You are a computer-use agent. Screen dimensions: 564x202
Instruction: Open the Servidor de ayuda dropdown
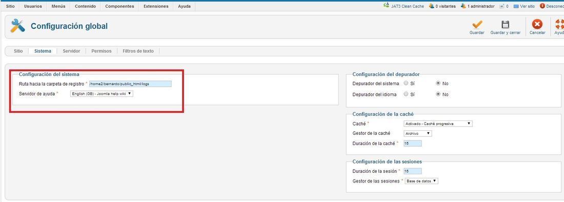[x=102, y=94]
